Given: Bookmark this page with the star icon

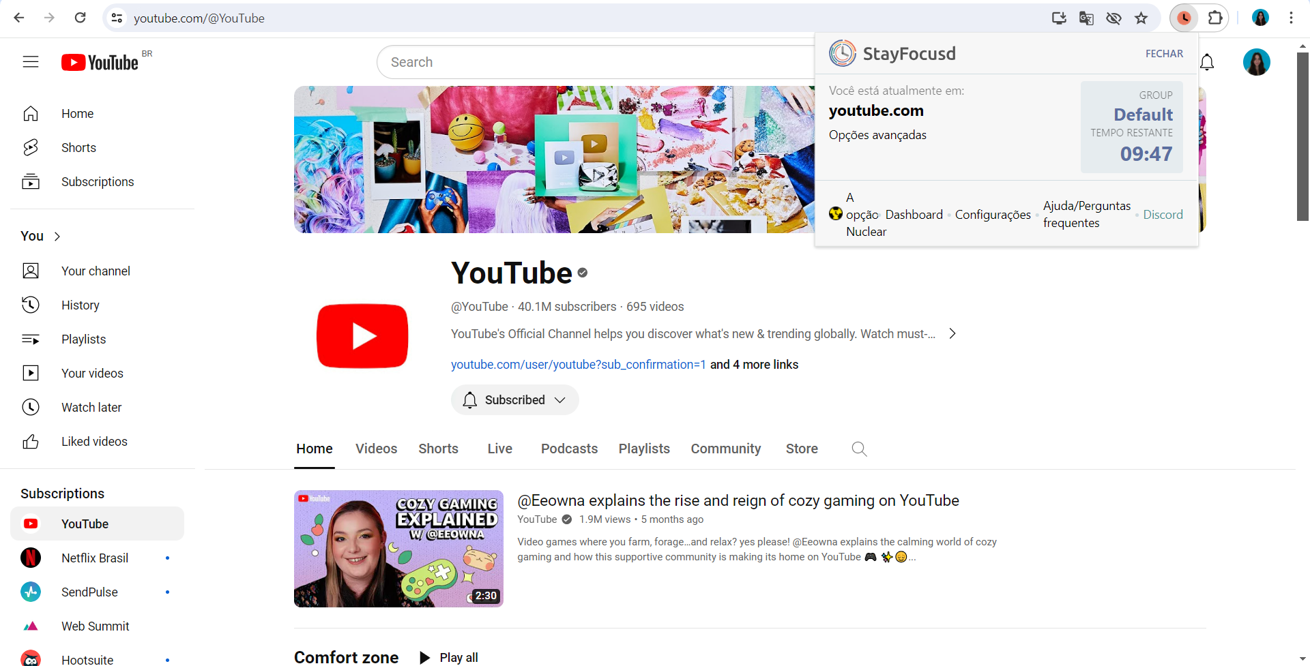Looking at the screenshot, I should coord(1141,18).
